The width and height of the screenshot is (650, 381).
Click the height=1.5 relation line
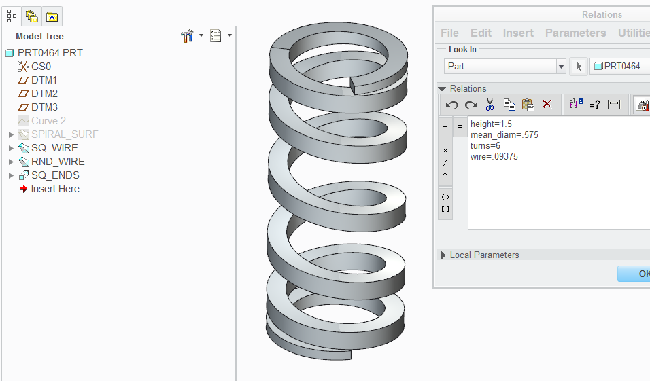pyautogui.click(x=491, y=124)
